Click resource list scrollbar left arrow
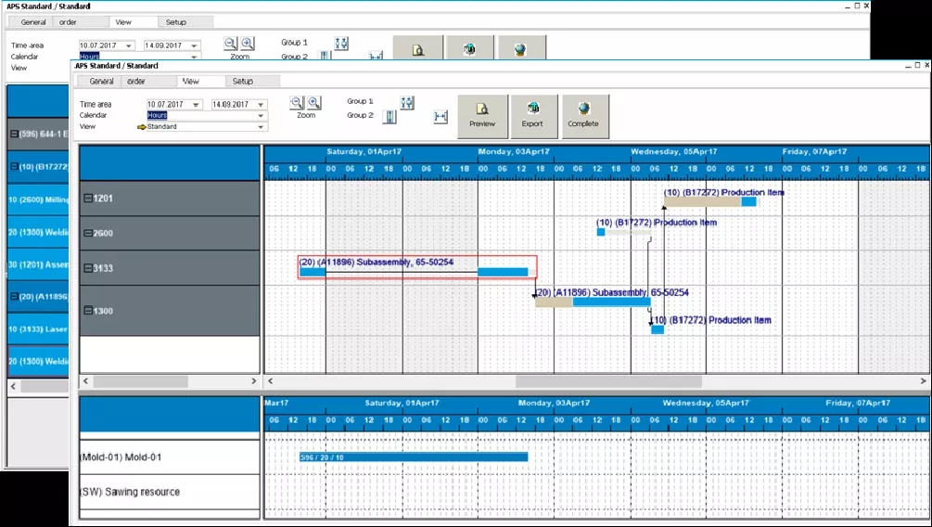The image size is (932, 527). [x=85, y=380]
